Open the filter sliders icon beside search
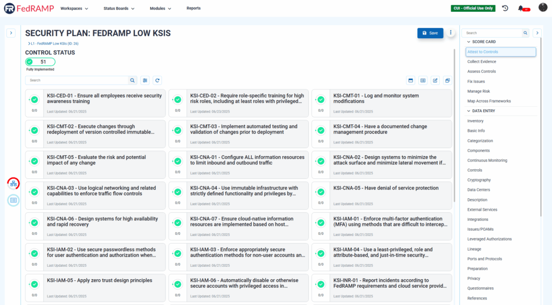Viewport: 552px width, 305px height. tap(146, 80)
